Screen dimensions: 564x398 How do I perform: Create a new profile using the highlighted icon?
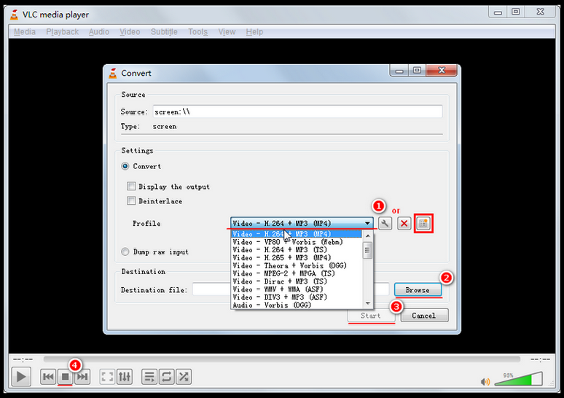click(x=423, y=224)
